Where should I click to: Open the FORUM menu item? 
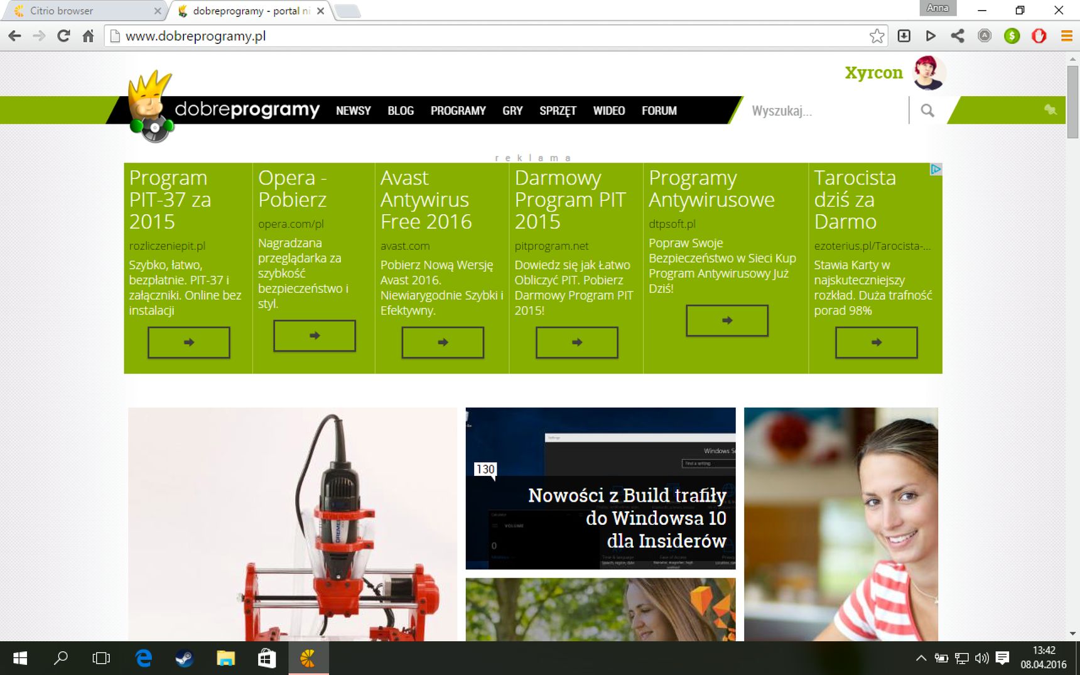click(x=659, y=111)
